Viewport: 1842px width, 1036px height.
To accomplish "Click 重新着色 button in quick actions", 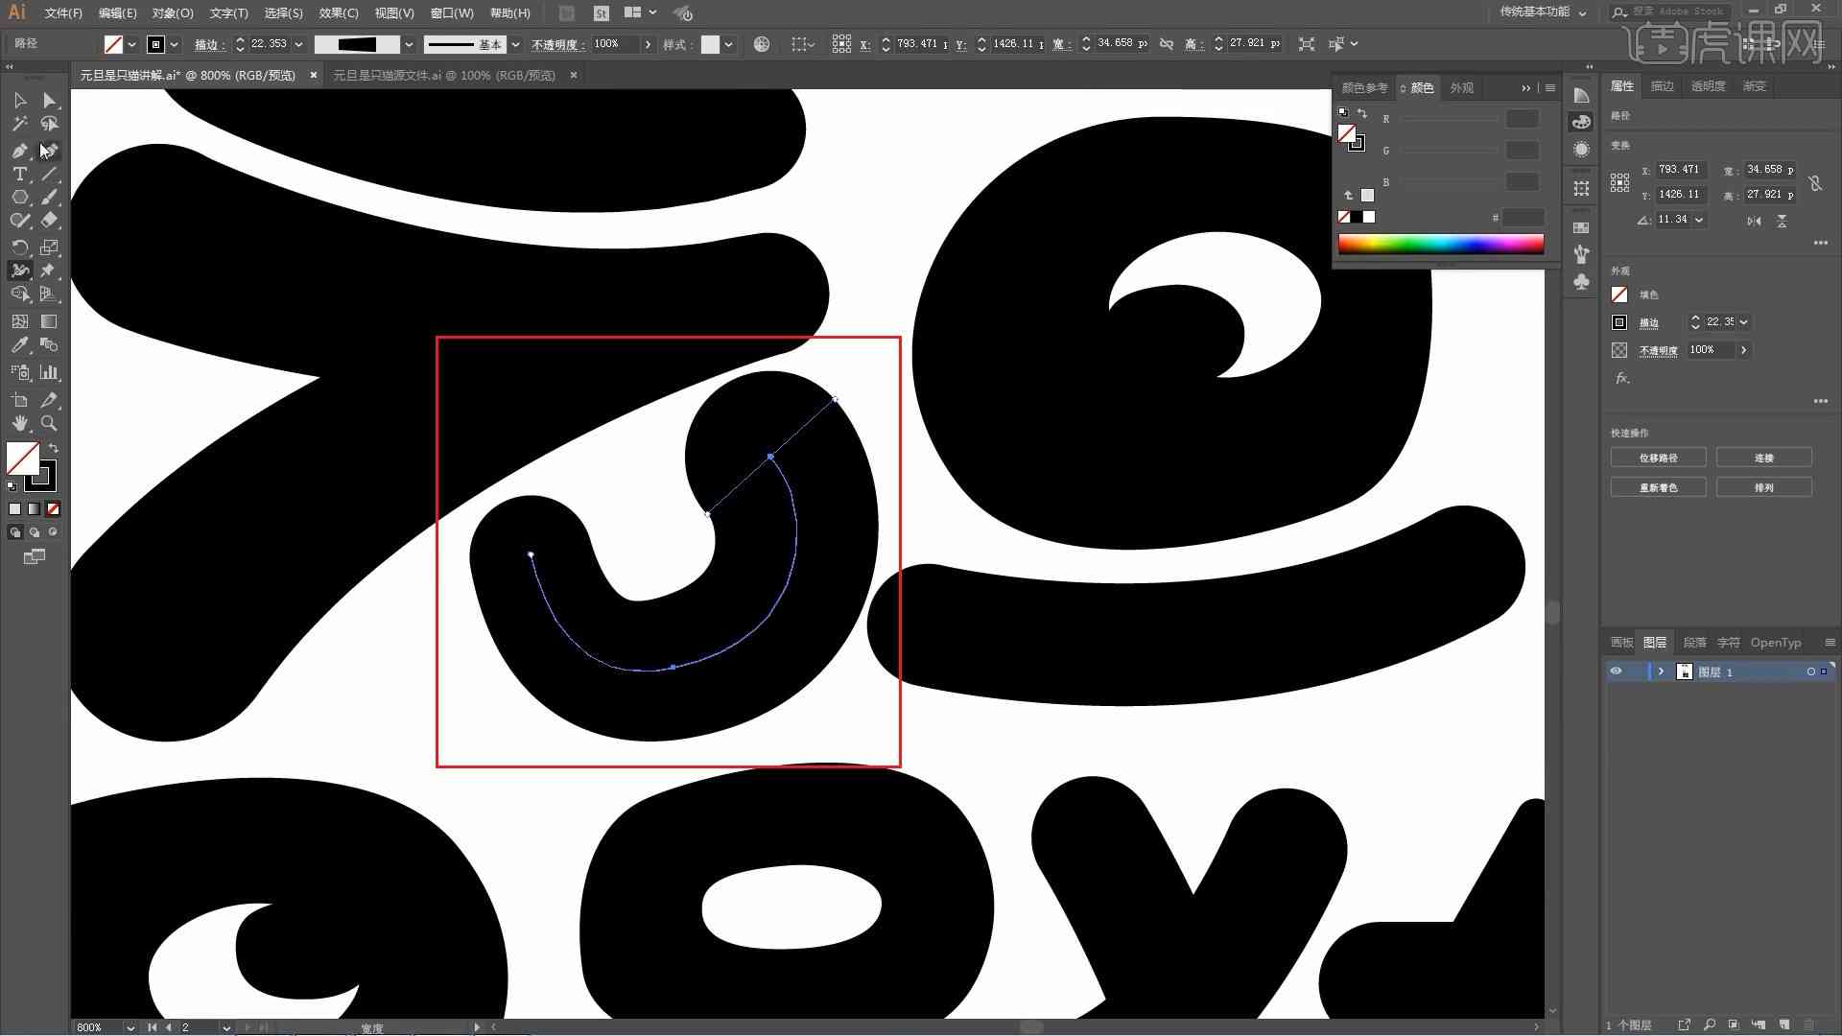I will click(x=1659, y=487).
